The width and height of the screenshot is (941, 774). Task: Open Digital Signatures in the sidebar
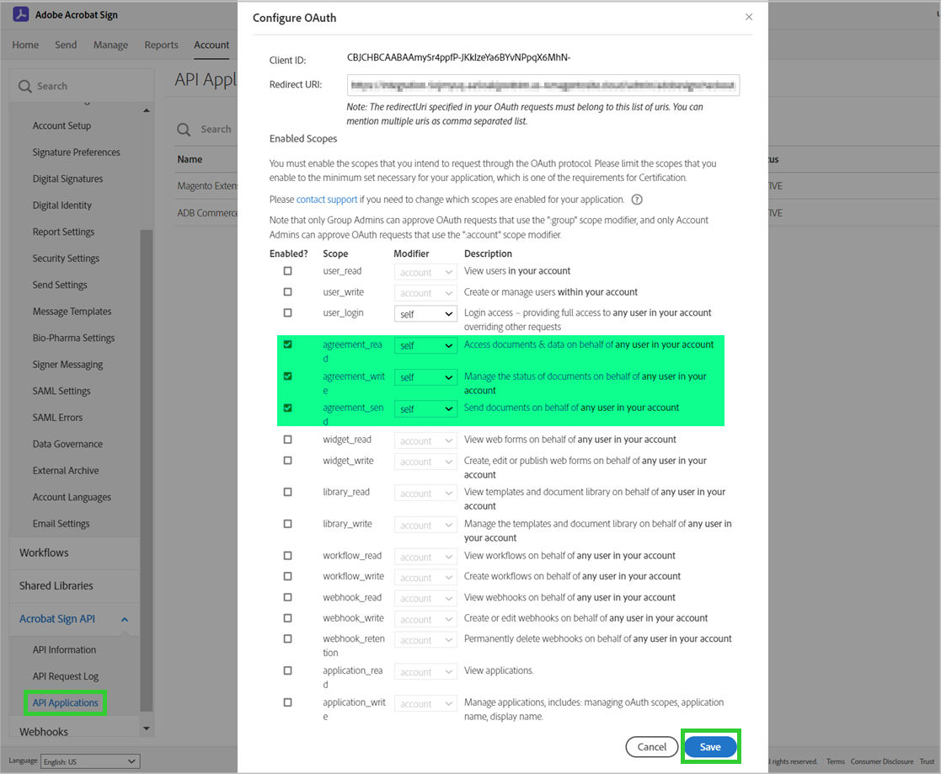(x=67, y=179)
